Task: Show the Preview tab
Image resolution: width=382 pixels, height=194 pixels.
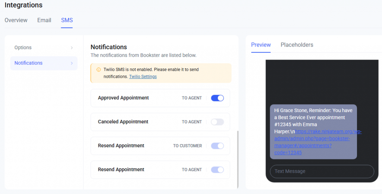Action: [x=261, y=45]
